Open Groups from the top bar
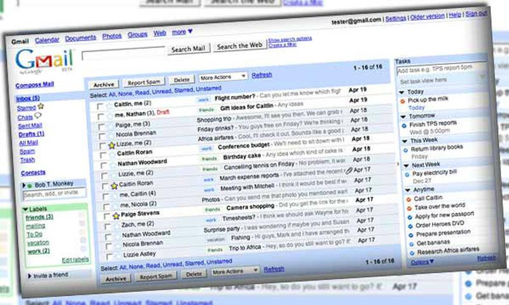The image size is (509, 305). click(137, 34)
